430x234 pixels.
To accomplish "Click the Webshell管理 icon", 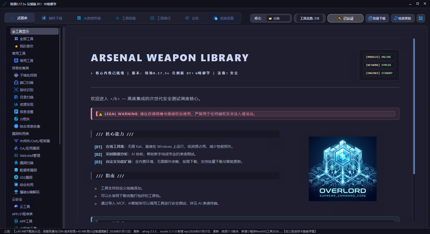I will [x=16, y=156].
